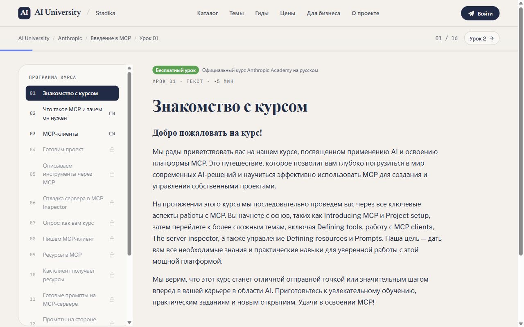
Task: Click the video icon beside Что такое MCP
Action: (112, 114)
